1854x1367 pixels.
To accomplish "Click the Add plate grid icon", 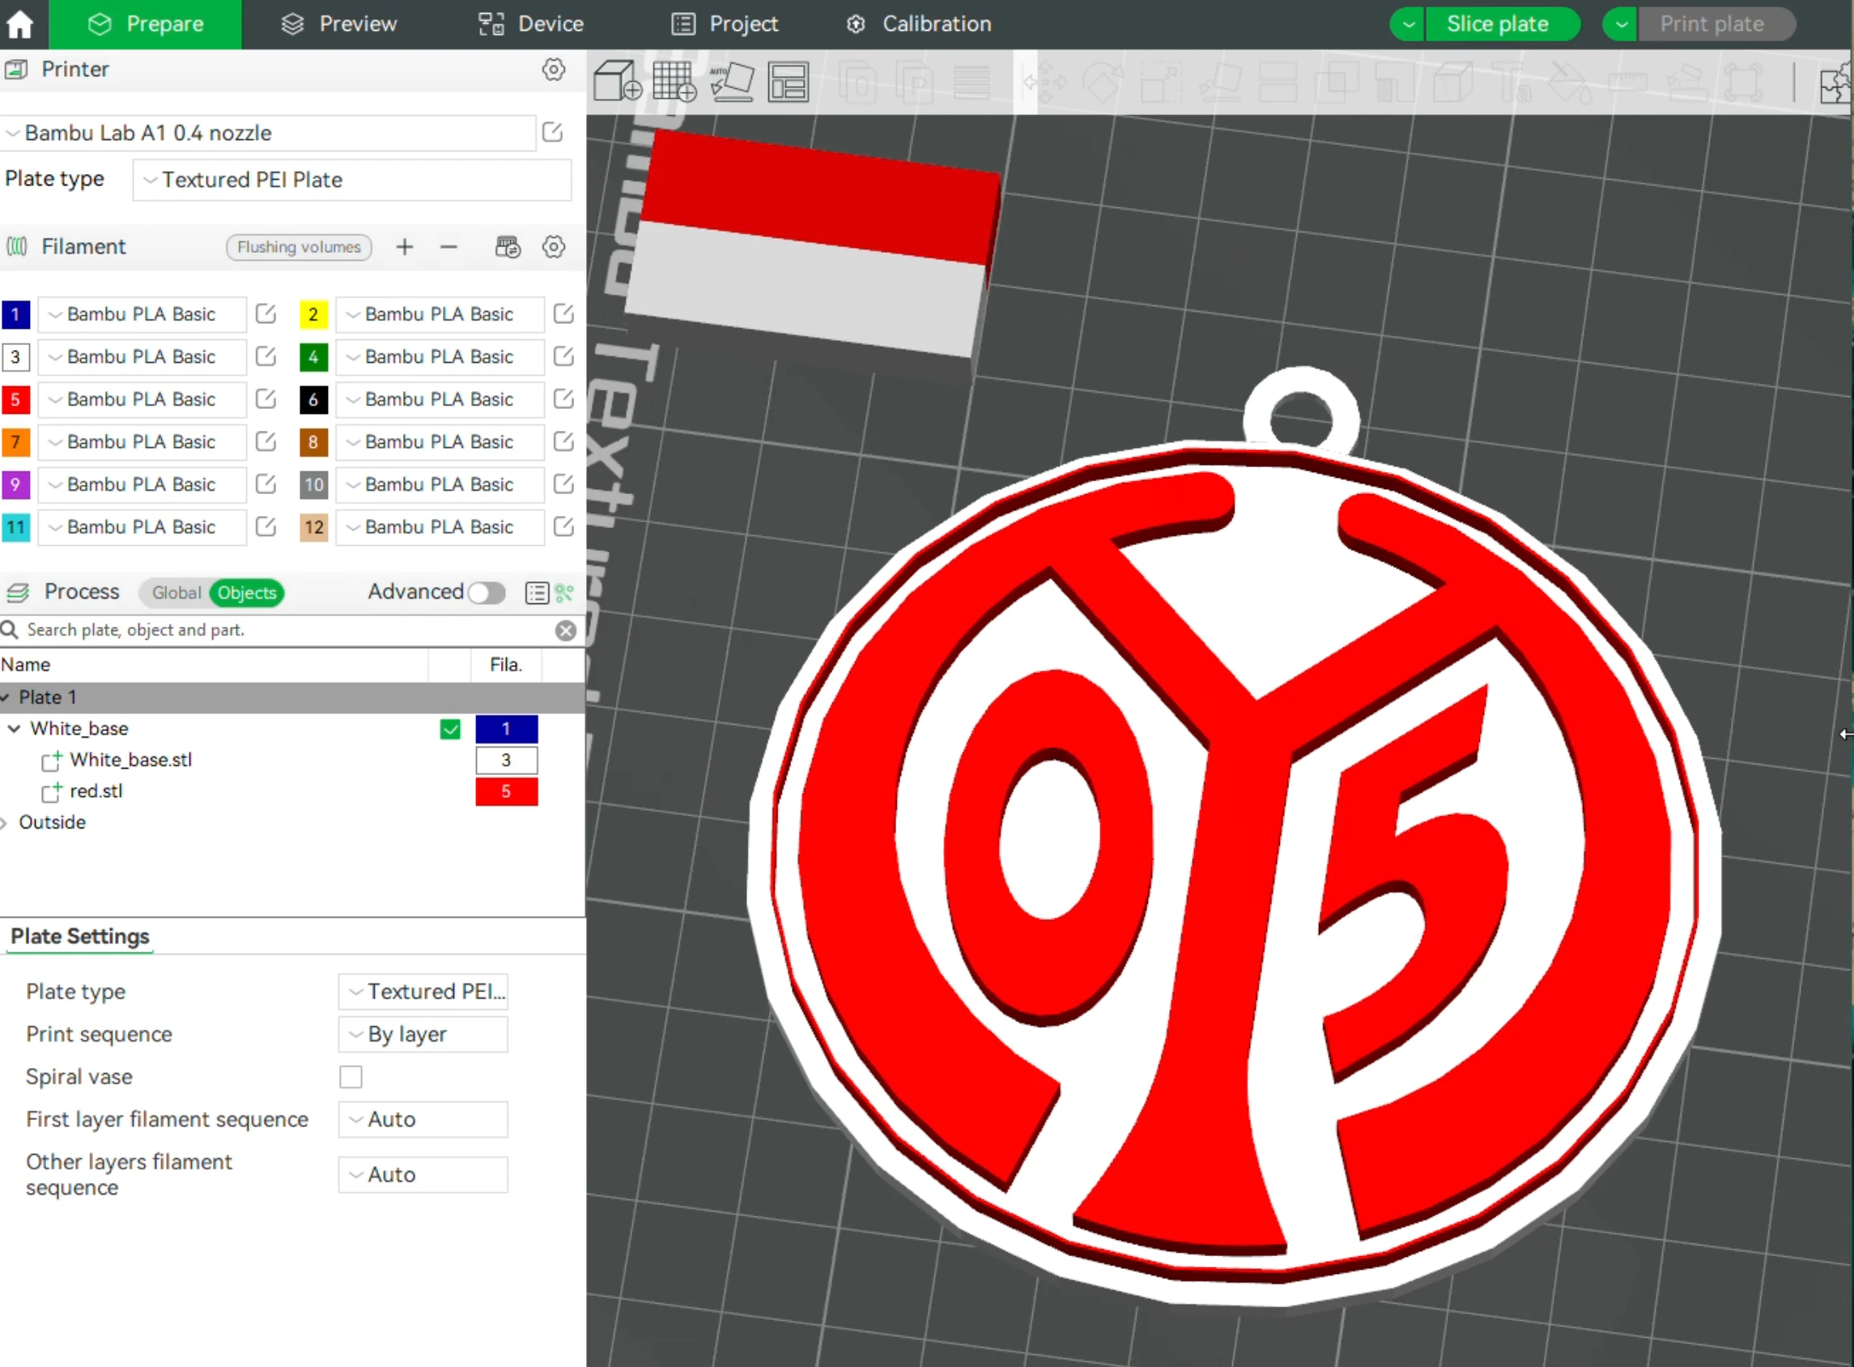I will coord(674,81).
